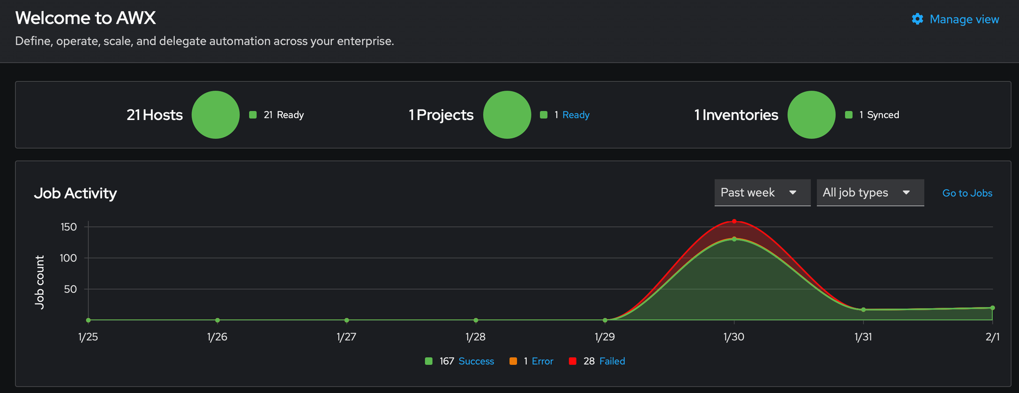Click the orange Error legend swatch

[x=513, y=361]
